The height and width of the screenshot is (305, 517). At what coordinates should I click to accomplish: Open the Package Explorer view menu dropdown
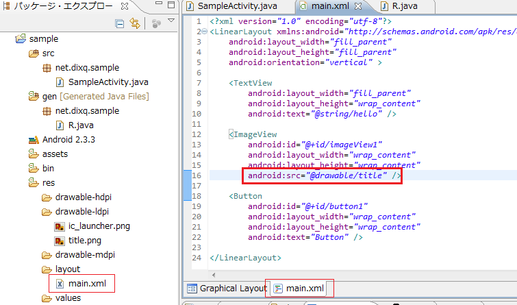(171, 21)
